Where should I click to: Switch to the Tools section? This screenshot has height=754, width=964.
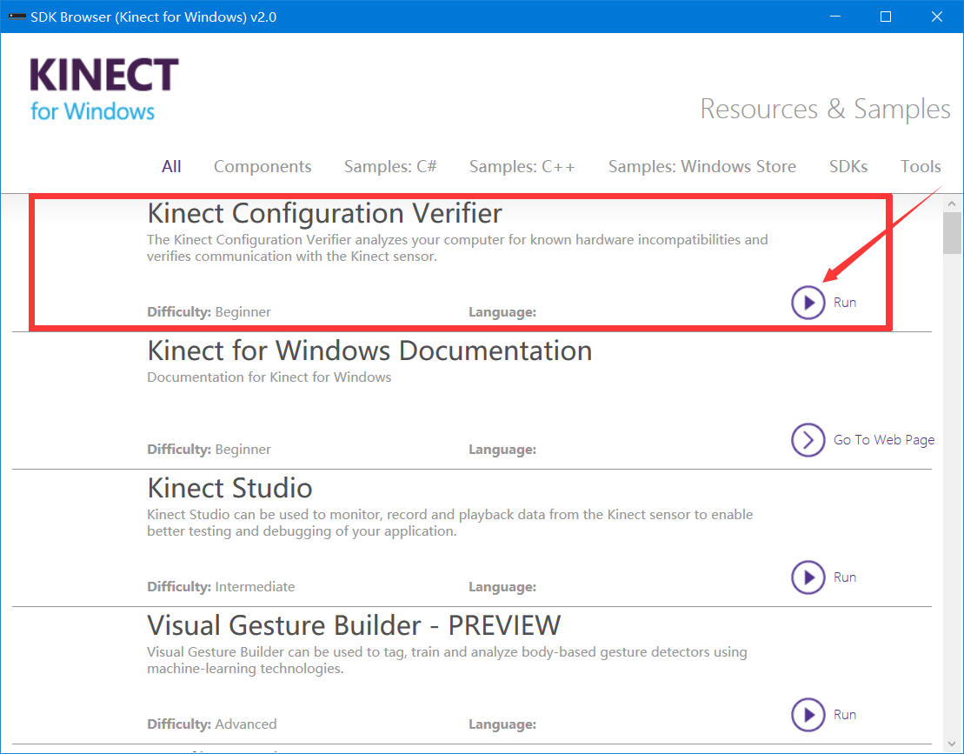tap(921, 166)
